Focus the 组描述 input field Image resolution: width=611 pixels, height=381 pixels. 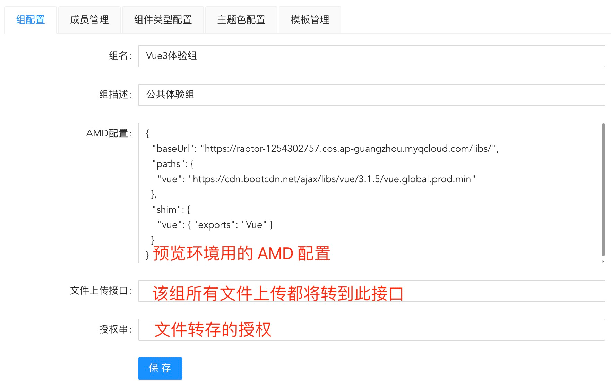coord(372,95)
